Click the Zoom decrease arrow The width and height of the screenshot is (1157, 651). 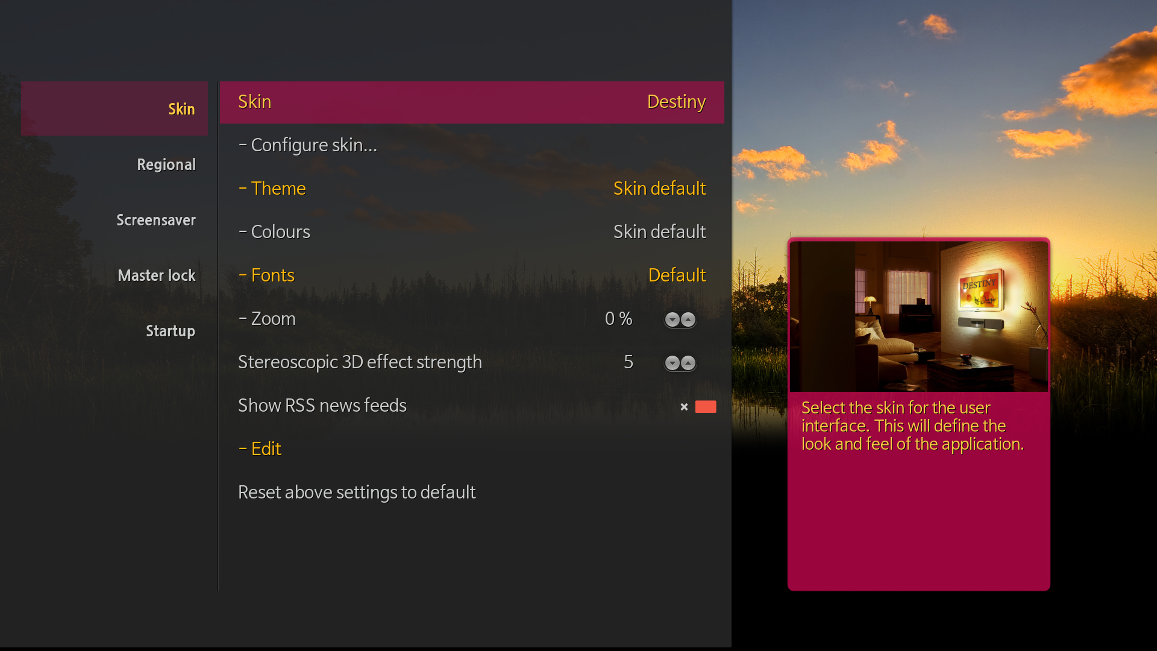673,319
